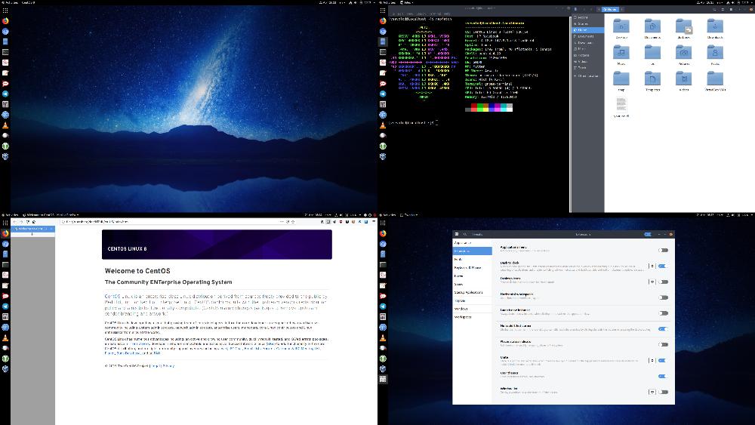Image resolution: width=755 pixels, height=425 pixels.
Task: Open the Files app menu in the top bar
Action: coord(408,2)
